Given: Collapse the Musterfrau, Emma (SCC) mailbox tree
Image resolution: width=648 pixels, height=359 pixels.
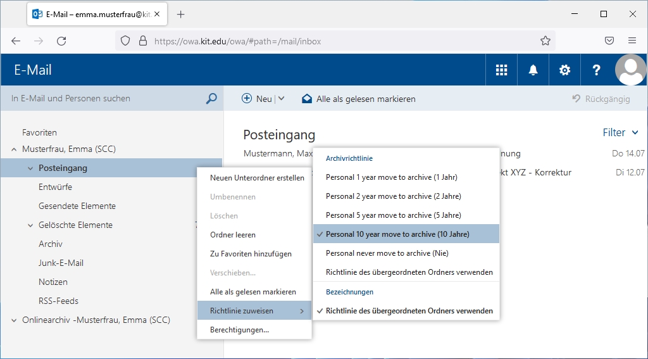Looking at the screenshot, I should pos(14,149).
